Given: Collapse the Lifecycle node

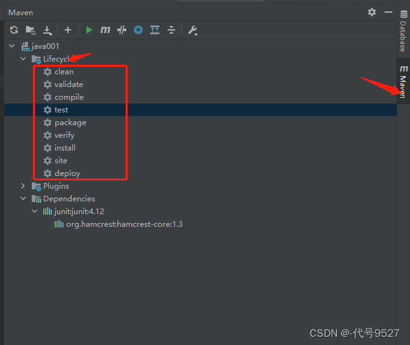Looking at the screenshot, I should click(x=23, y=58).
